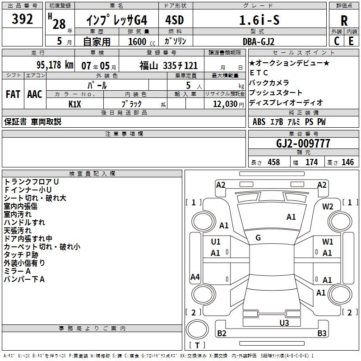
Task: Select the A4 scratch mark on diagram
Action: (x=195, y=277)
